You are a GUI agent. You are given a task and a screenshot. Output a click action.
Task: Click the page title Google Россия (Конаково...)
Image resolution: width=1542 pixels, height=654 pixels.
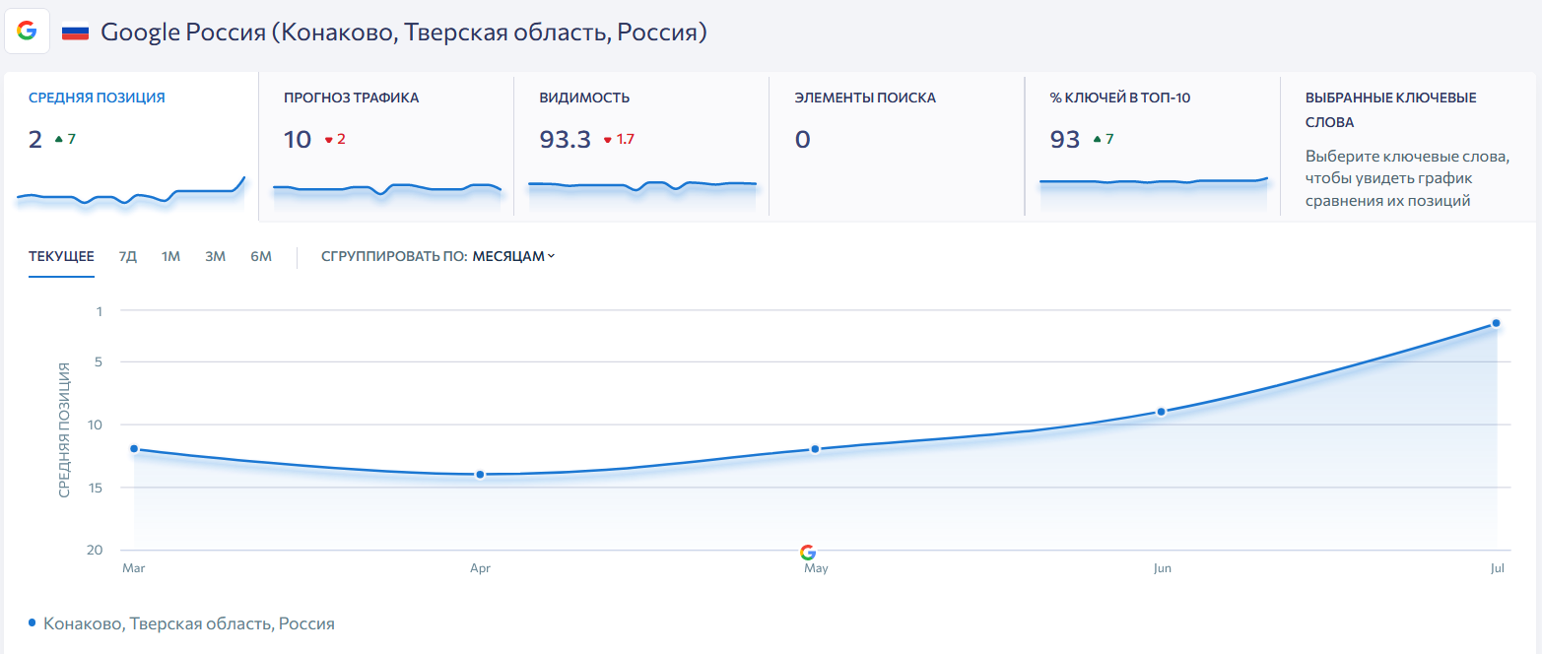[x=404, y=33]
